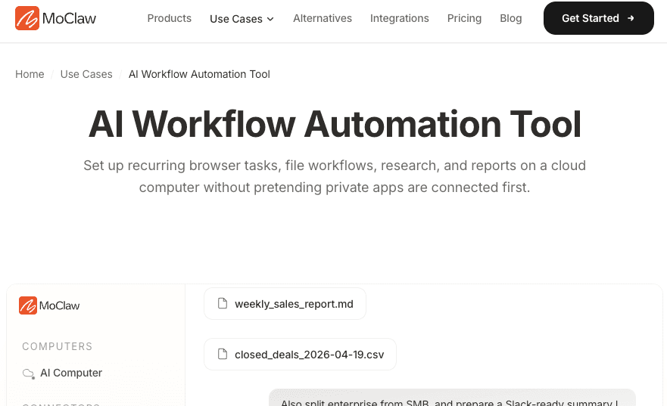667x406 pixels.
Task: Click the Get Started button
Action: pyautogui.click(x=599, y=18)
